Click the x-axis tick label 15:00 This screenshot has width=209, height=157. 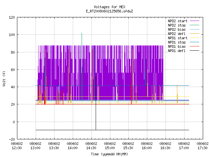(110, 148)
